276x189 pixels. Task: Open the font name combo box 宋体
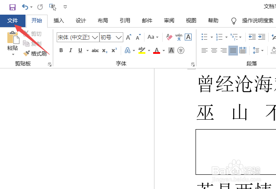(78, 37)
